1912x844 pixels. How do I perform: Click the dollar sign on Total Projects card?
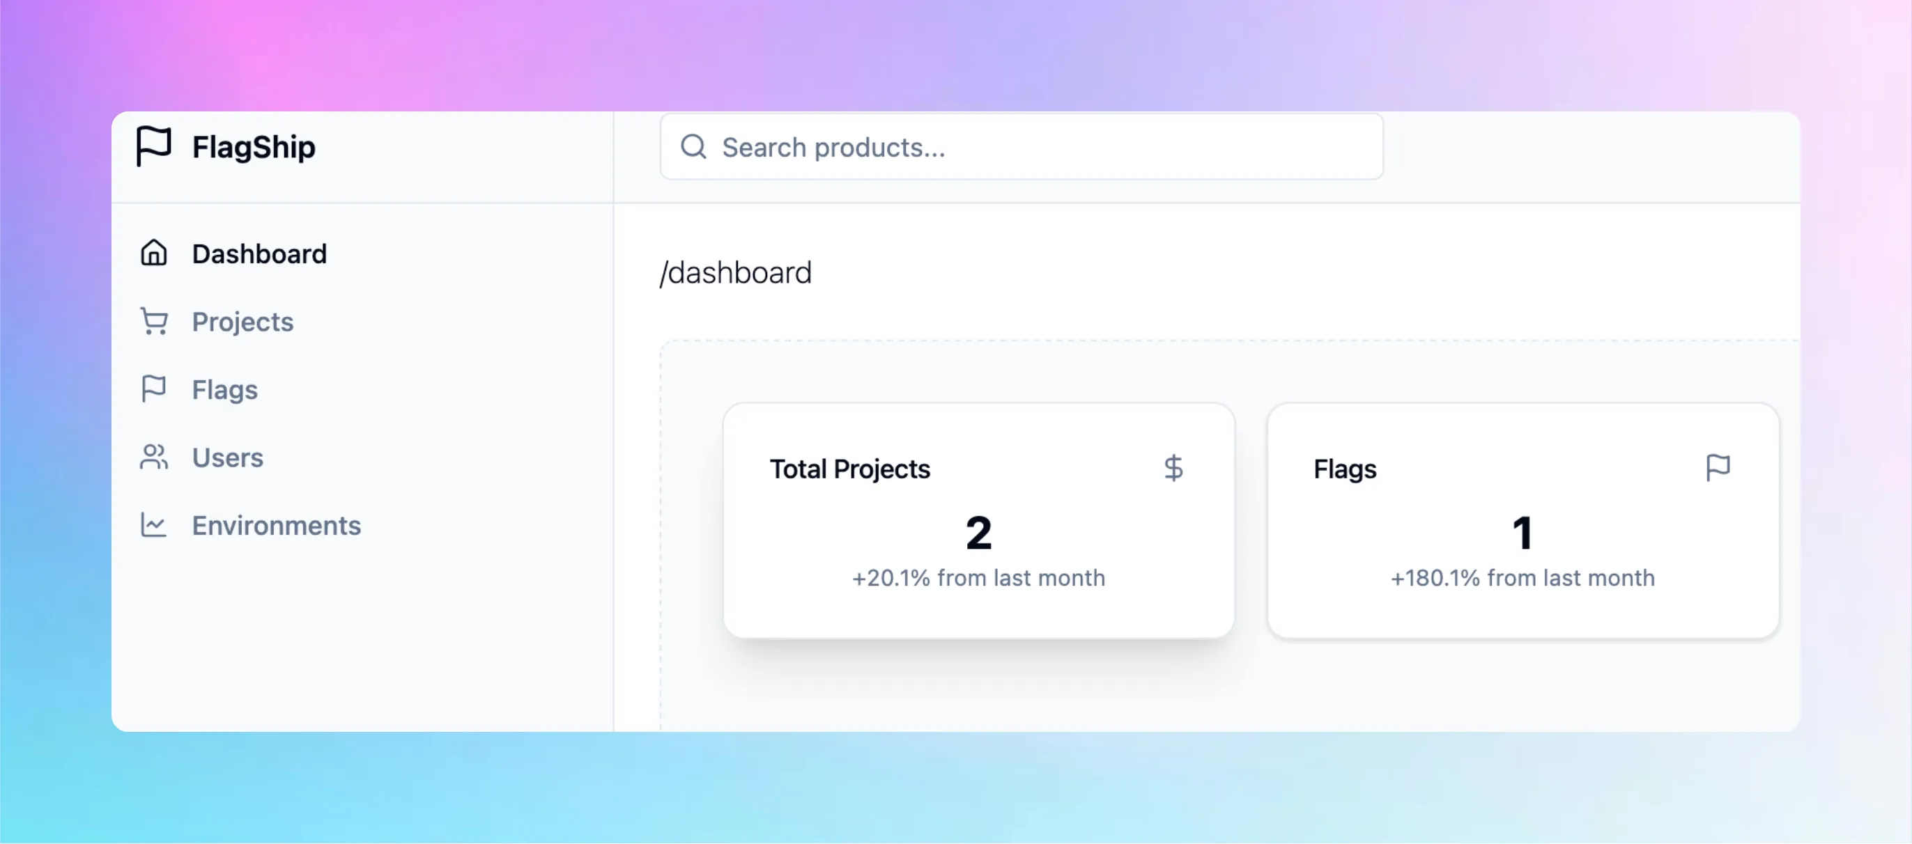click(1173, 468)
